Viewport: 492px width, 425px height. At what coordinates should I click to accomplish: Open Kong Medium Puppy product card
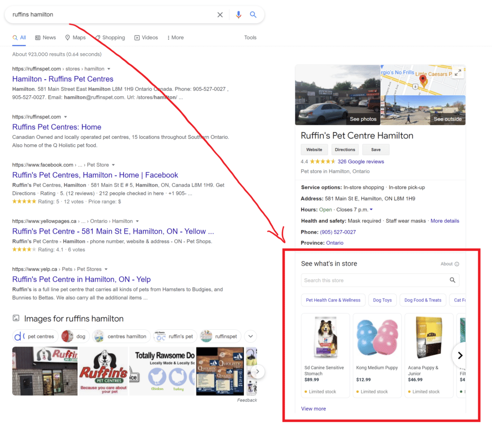click(x=377, y=356)
